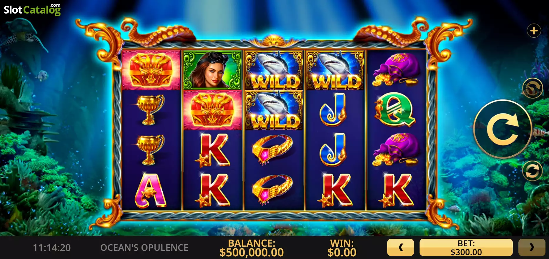
Task: Increase bet with the right arrow
Action: [531, 247]
